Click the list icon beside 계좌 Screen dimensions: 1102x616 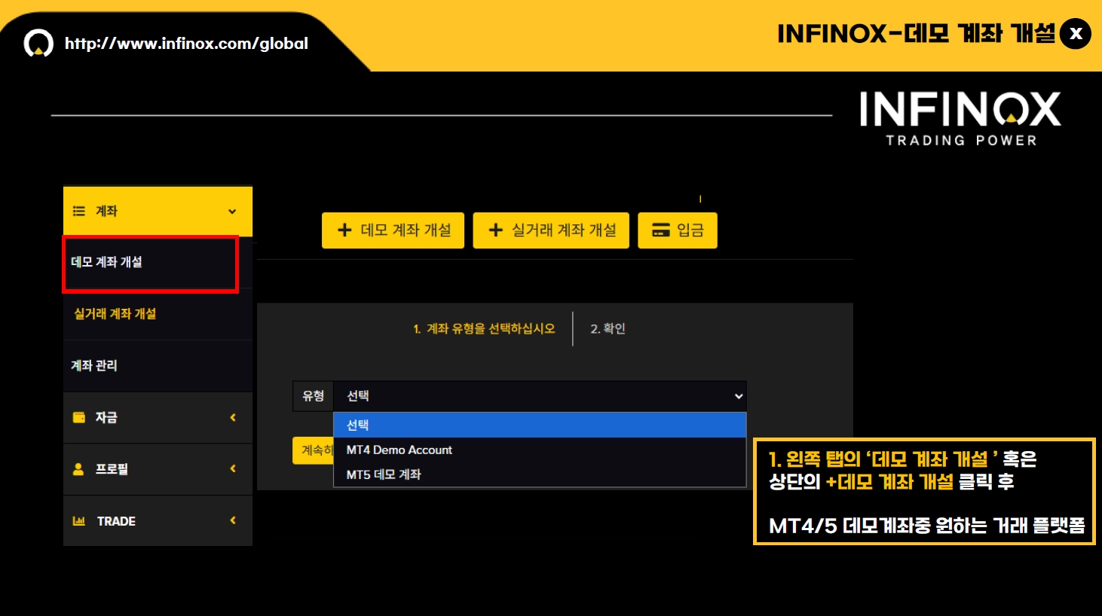78,212
